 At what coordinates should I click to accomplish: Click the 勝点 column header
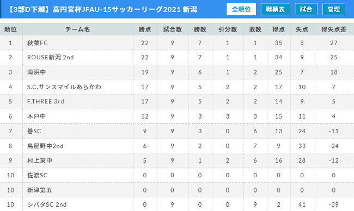(145, 29)
